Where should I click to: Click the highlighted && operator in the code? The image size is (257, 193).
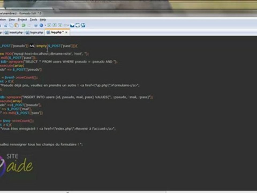tap(32, 46)
